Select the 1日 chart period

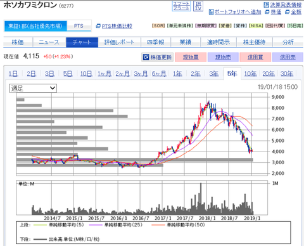point(13,74)
